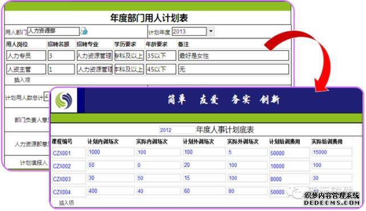Click 计划培训费用 field in CZX004 row

[x=290, y=192]
